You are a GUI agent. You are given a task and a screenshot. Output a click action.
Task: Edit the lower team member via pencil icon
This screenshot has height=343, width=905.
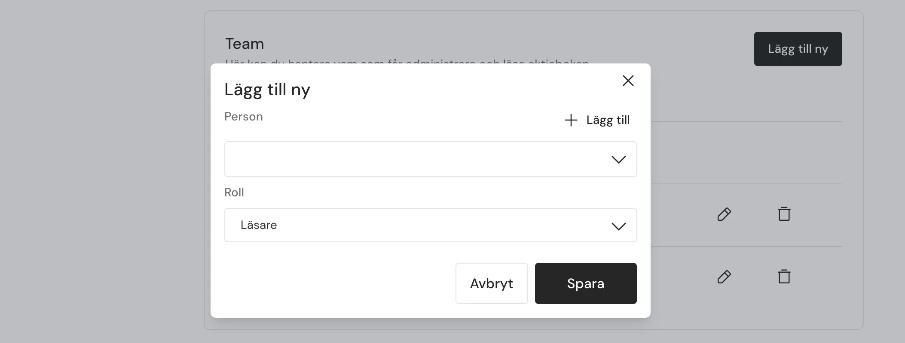(724, 277)
